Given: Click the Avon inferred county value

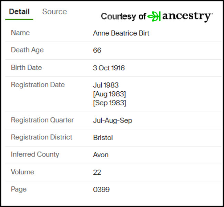Looking at the screenshot, I should (101, 155).
